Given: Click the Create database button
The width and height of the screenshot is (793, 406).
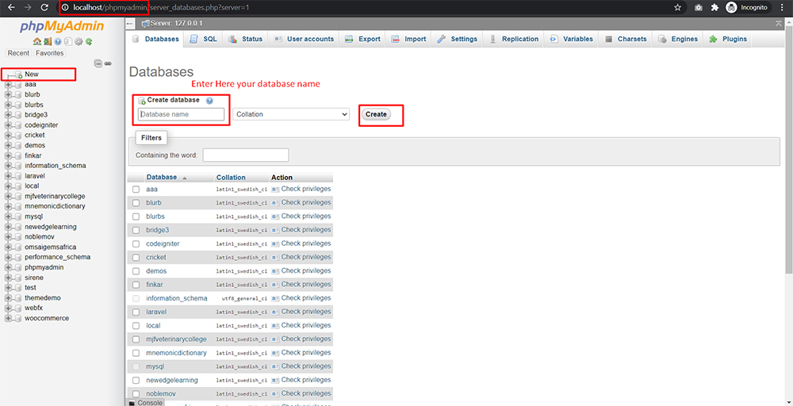Looking at the screenshot, I should tap(376, 114).
